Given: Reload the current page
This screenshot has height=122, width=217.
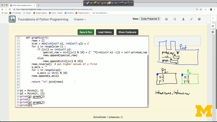Looking at the screenshot, I should tap(10, 9).
